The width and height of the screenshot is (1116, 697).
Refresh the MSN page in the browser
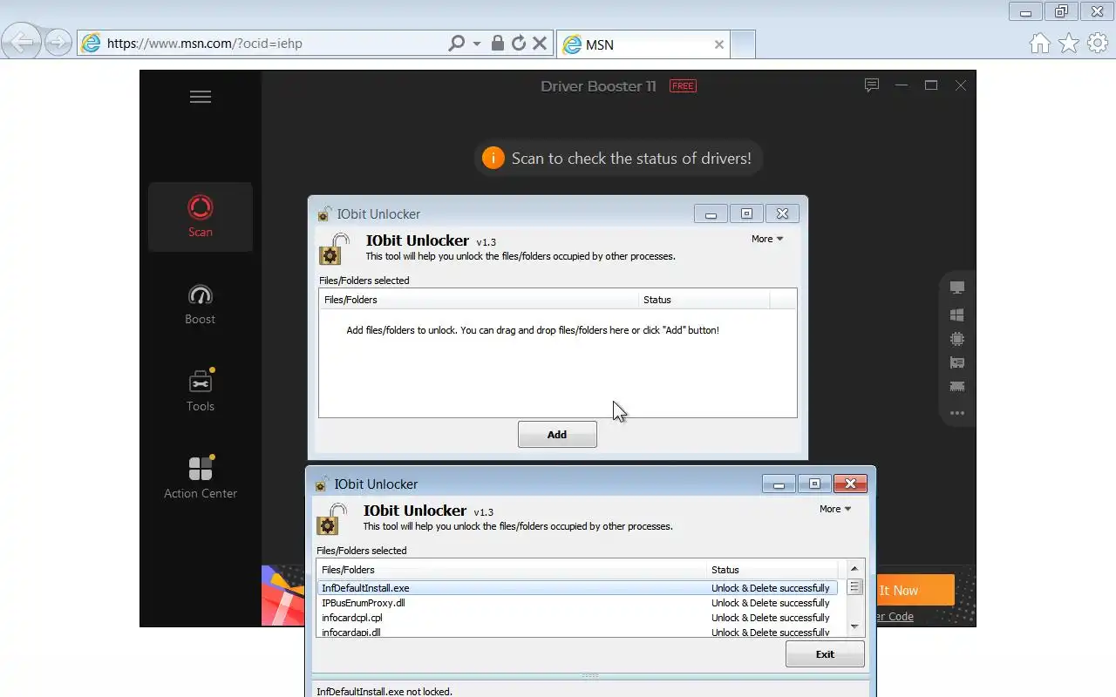tap(519, 43)
